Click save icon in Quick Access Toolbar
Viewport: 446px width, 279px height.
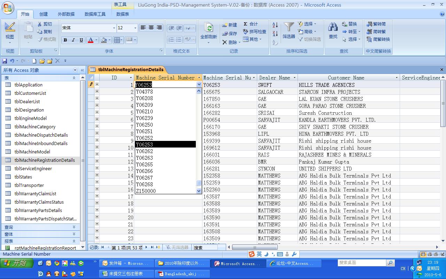pos(5,61)
